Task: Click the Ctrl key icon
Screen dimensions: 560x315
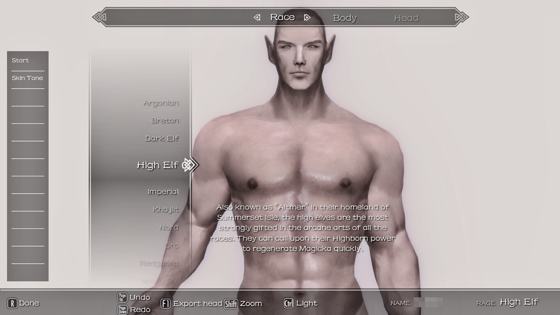Action: 289,304
